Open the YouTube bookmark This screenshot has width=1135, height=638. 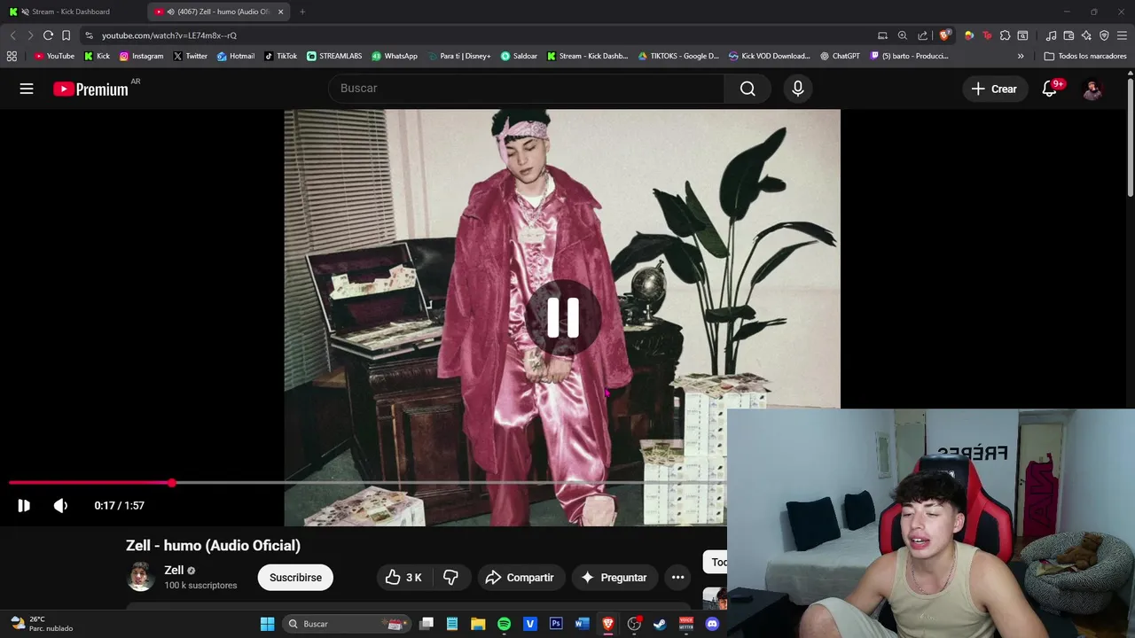pyautogui.click(x=54, y=56)
